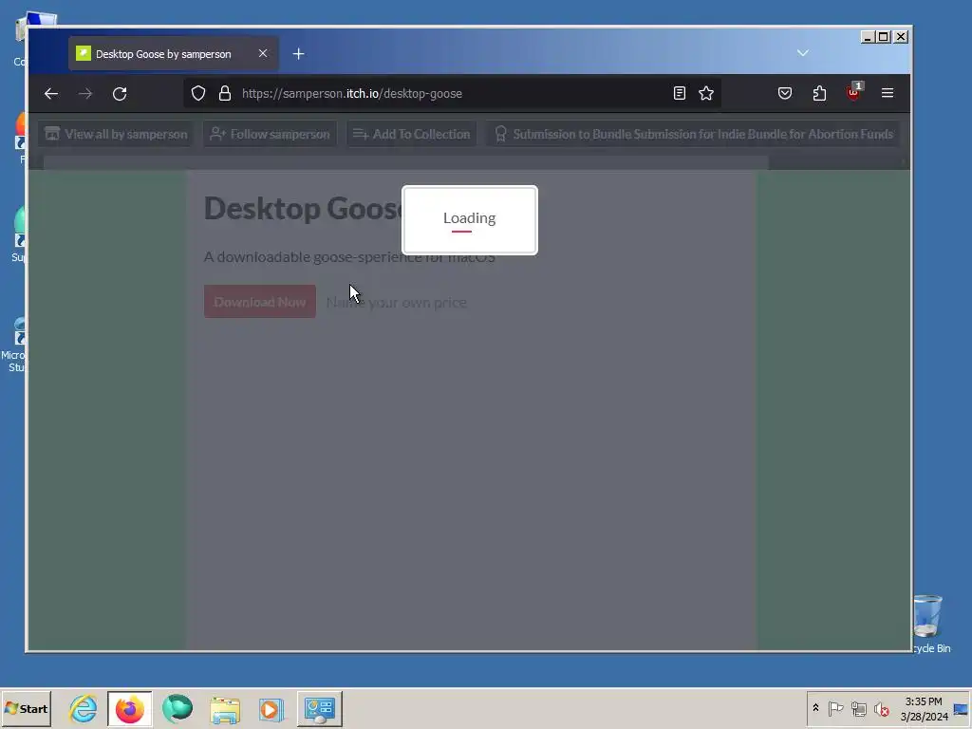Open the control panel taskbar icon
The height and width of the screenshot is (729, 972).
[x=319, y=709]
